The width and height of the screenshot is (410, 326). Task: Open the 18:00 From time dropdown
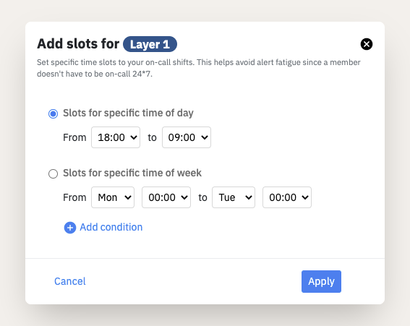(116, 137)
